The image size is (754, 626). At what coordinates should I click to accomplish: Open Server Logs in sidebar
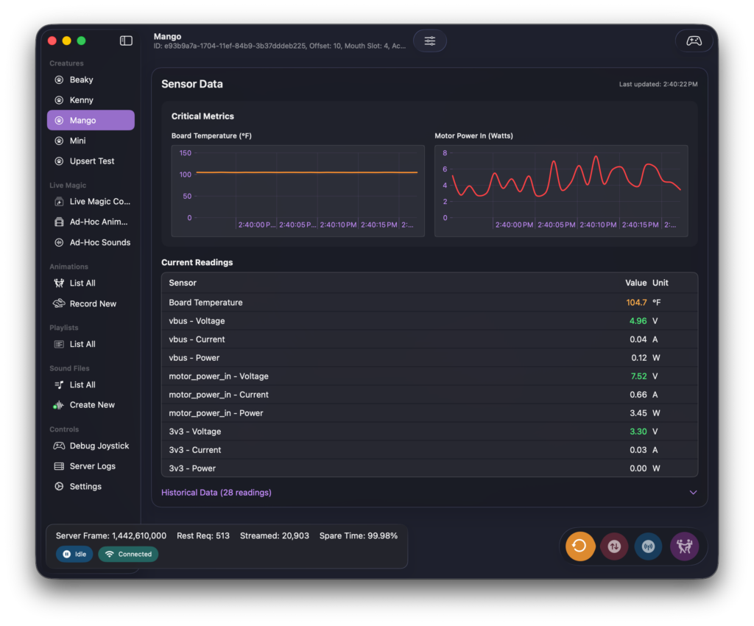point(92,466)
